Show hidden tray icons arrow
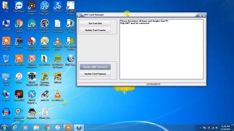Screen dimensions: 234x131 [200, 128]
